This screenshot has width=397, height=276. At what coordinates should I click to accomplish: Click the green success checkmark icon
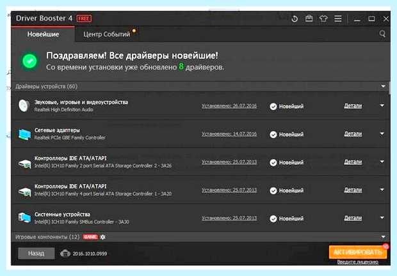29,61
